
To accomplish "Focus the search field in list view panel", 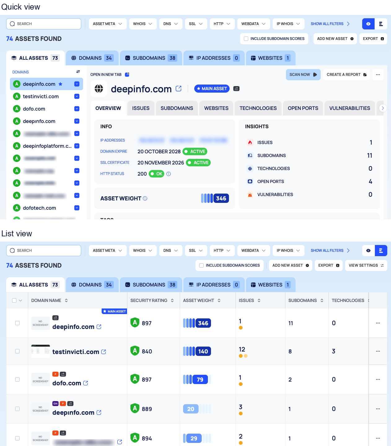I will tap(44, 251).
